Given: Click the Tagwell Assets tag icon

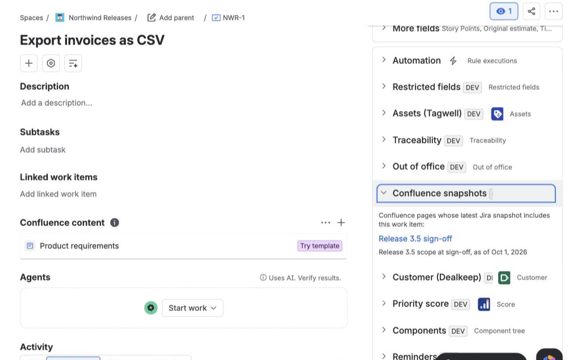Looking at the screenshot, I should click(x=497, y=114).
